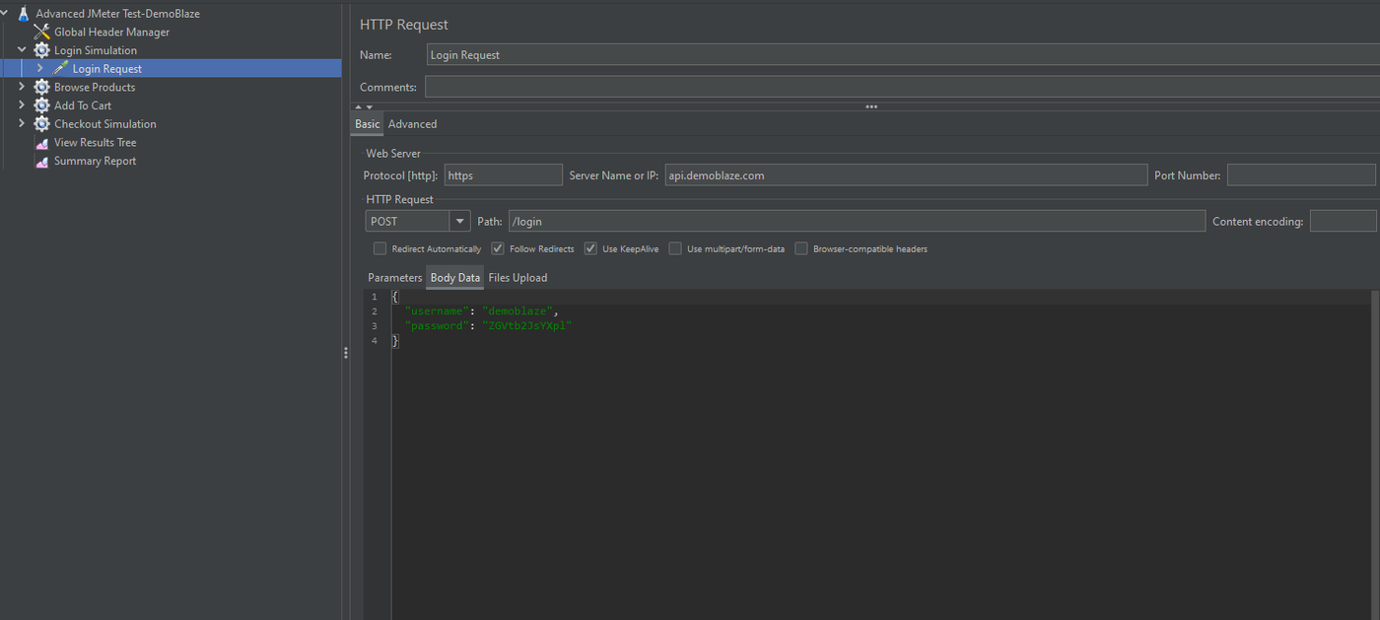The height and width of the screenshot is (620, 1380).
Task: Click the "ZGVtb2JsYXpl" password value
Action: (527, 326)
